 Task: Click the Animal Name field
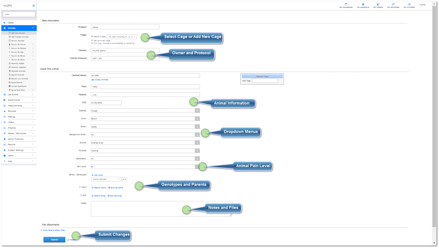pyautogui.click(x=145, y=76)
